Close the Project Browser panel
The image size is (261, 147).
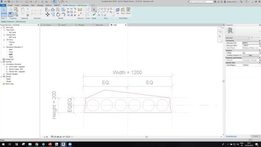click(x=38, y=25)
